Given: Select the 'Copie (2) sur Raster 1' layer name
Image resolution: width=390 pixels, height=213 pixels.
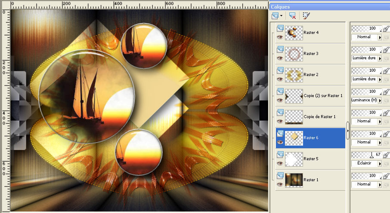Looking at the screenshot, I should [323, 96].
